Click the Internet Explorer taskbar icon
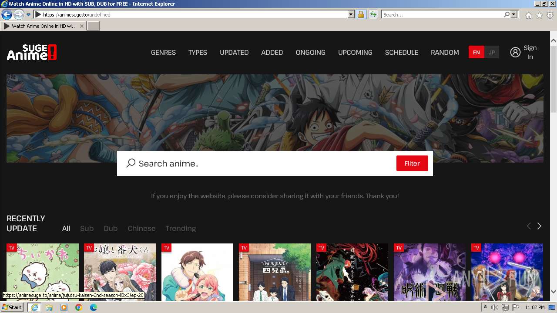557x313 pixels. 34,307
